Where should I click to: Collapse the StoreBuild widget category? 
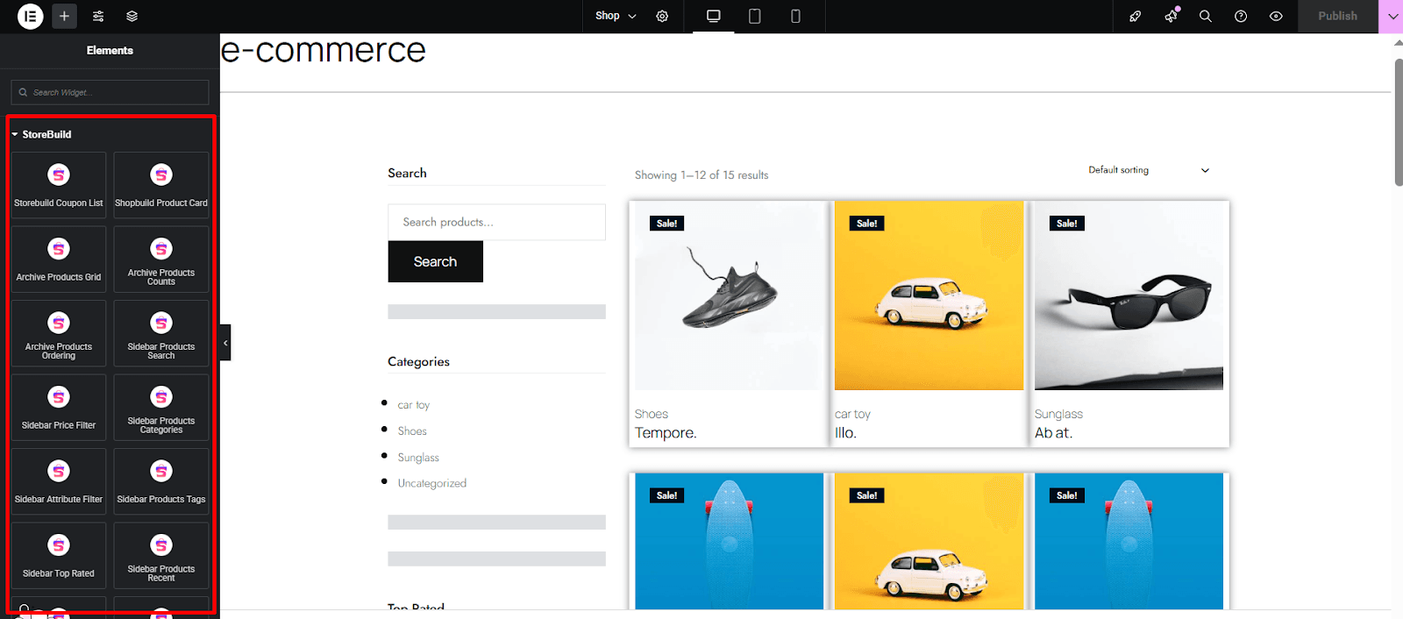click(x=41, y=134)
